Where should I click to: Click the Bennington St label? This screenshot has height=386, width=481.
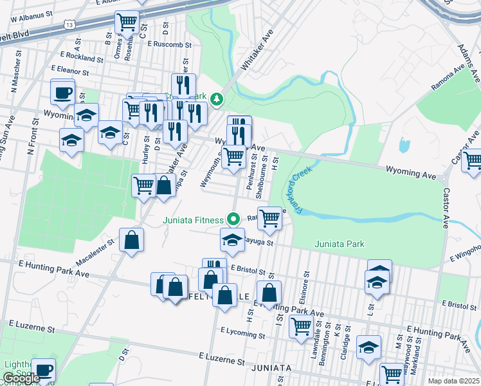[x=325, y=344]
